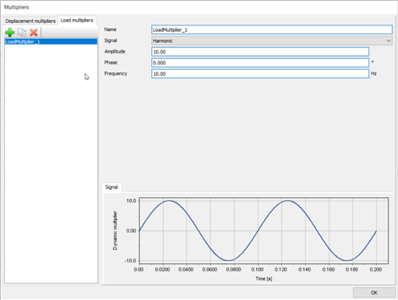Image resolution: width=398 pixels, height=300 pixels.
Task: Click the Phase label
Action: click(x=111, y=63)
